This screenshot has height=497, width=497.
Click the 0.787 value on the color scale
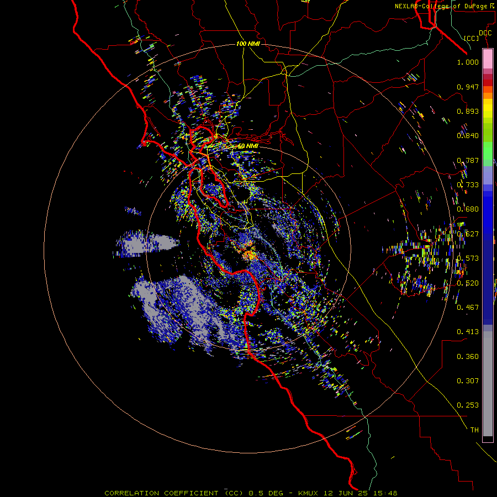pyautogui.click(x=468, y=160)
